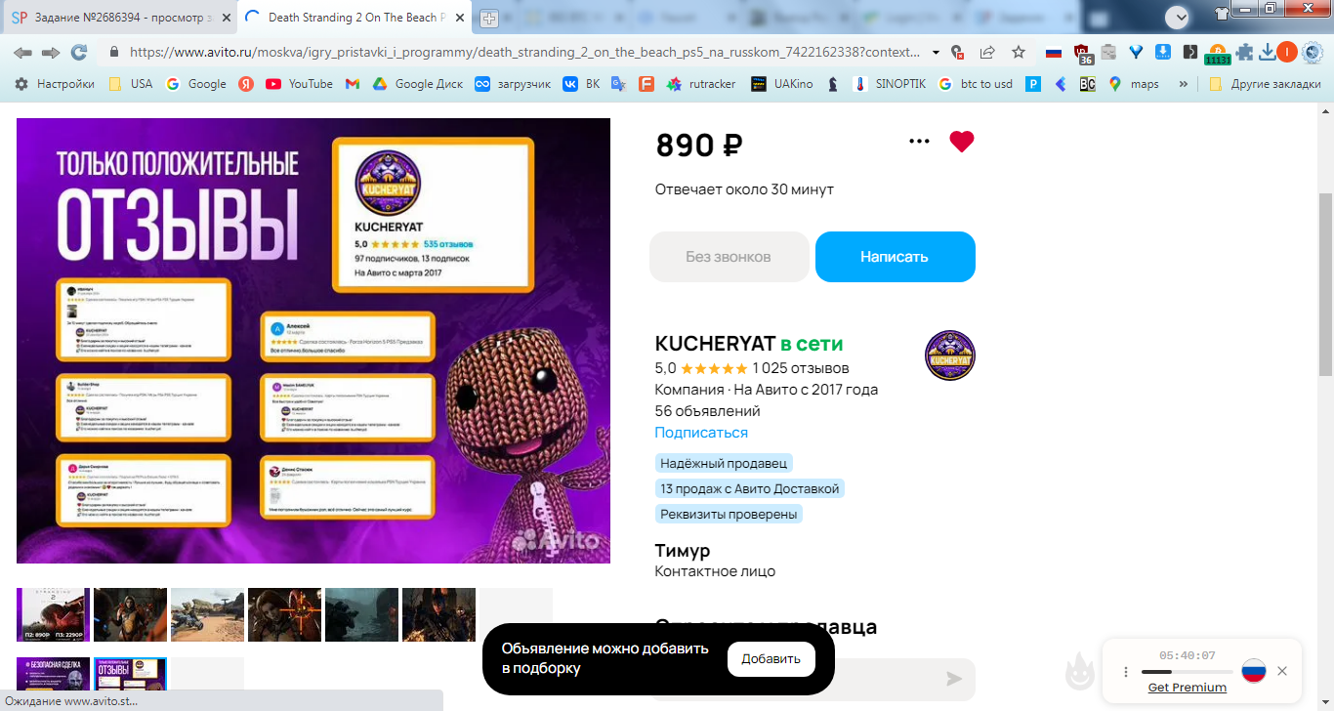Open the rutracker bookmark
This screenshot has width=1334, height=711.
701,84
